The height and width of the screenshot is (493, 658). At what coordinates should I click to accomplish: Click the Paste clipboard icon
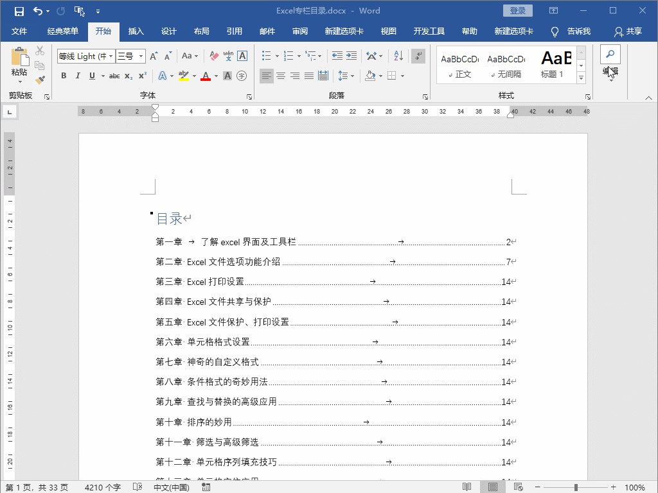tap(19, 57)
